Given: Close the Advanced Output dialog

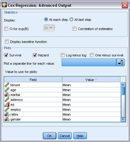Looking at the screenshot, I should [125, 5].
